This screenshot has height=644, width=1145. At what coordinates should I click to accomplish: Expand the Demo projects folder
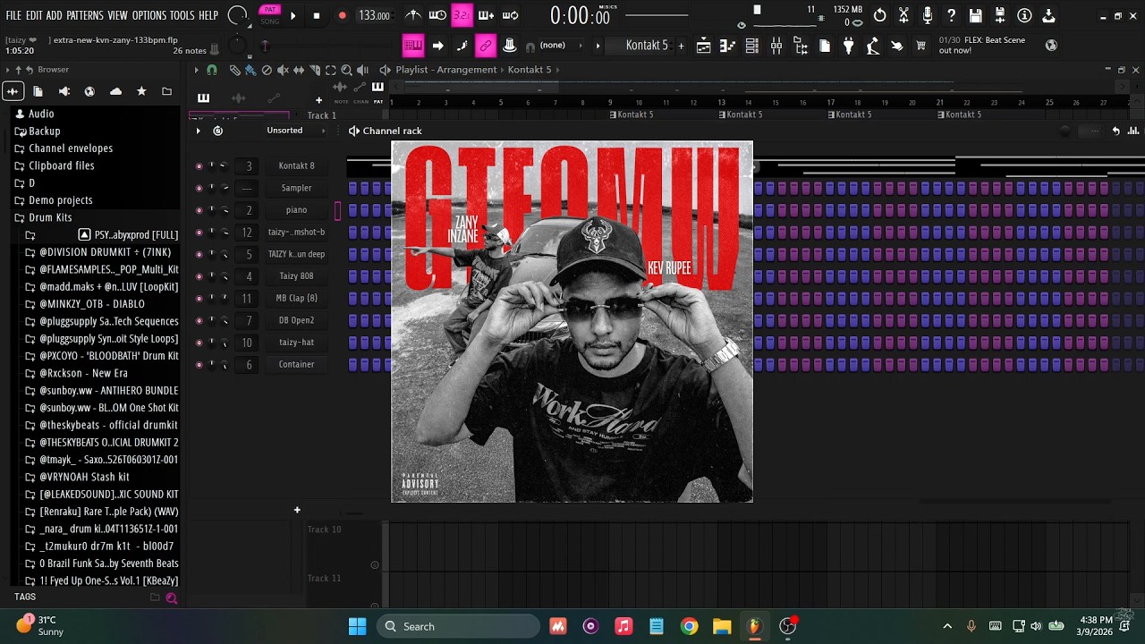click(x=60, y=200)
